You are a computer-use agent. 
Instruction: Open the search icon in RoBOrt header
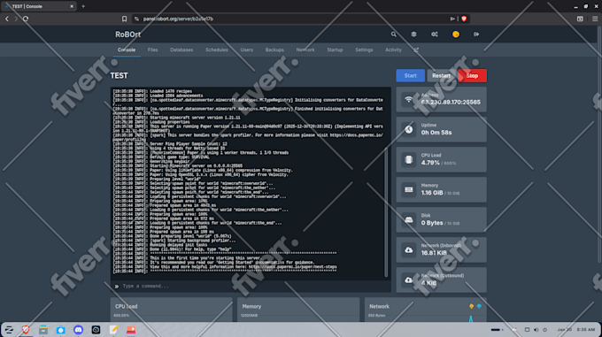click(394, 34)
